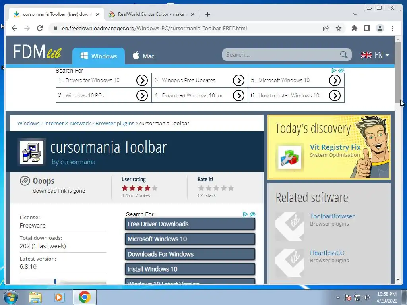Open the Windows Start menu
Viewport: 407px width, 305px height.
click(x=11, y=297)
